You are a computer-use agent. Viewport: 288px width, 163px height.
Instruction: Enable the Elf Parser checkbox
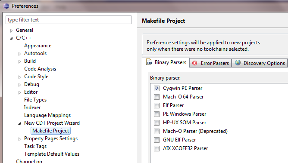click(157, 105)
